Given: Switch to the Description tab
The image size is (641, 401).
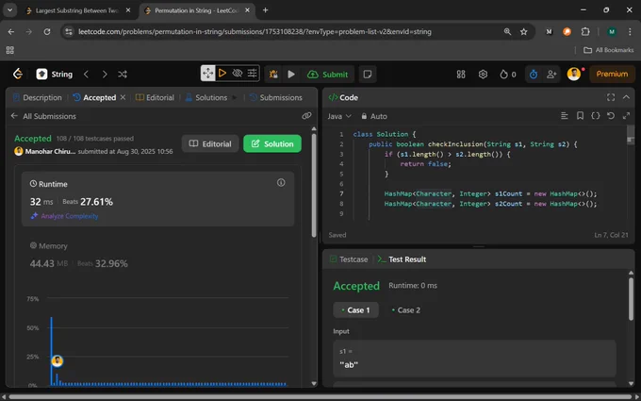Looking at the screenshot, I should coord(38,97).
